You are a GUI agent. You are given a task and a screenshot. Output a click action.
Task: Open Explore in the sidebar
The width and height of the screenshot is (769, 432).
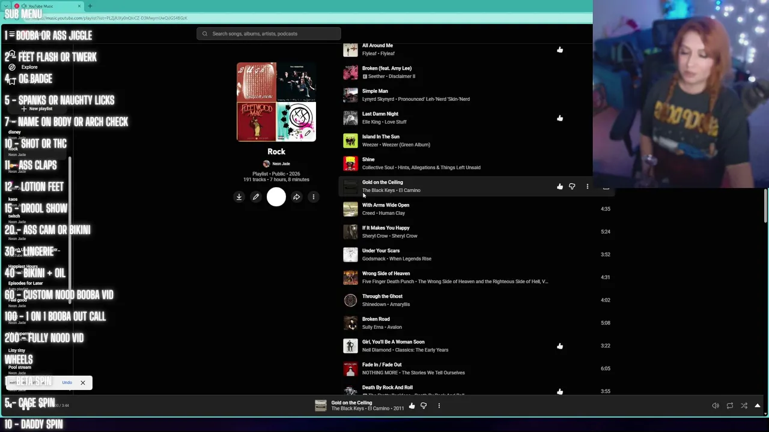pyautogui.click(x=29, y=67)
